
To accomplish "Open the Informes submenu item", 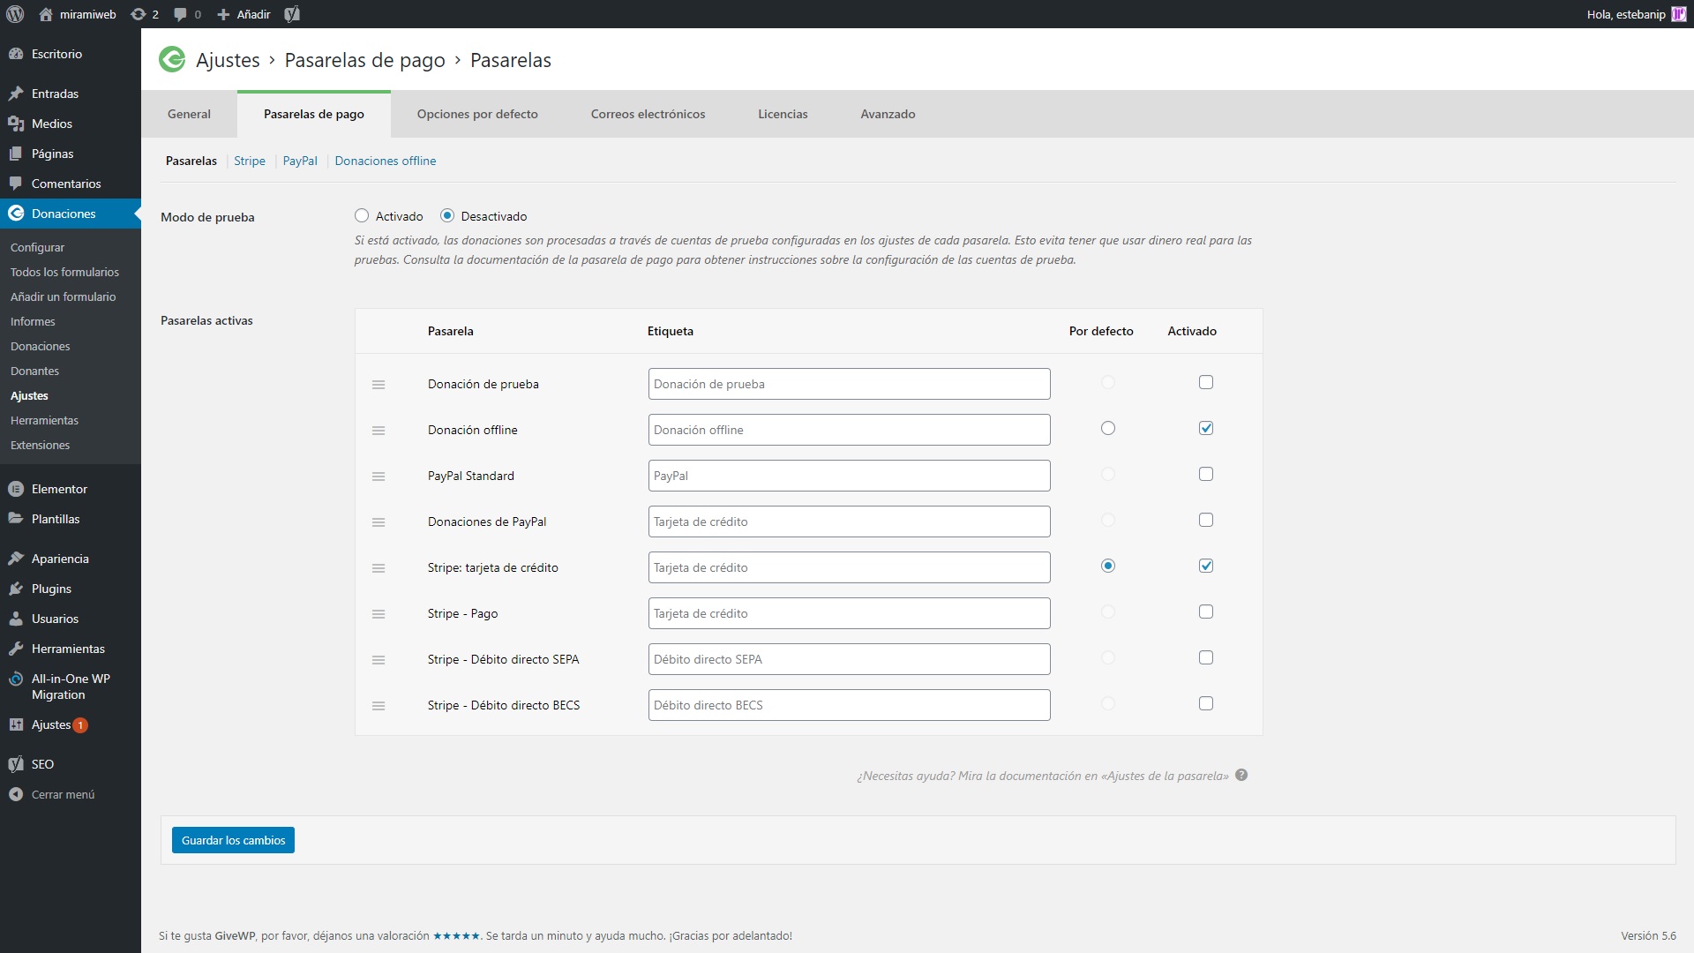I will [x=33, y=321].
